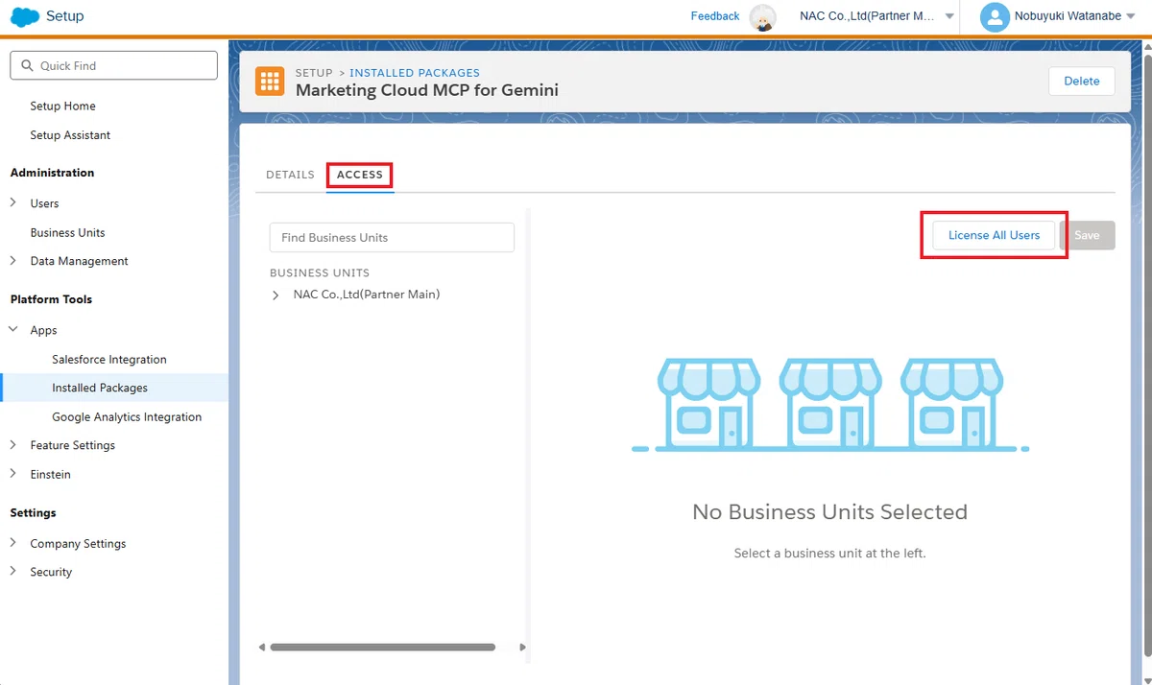
Task: Open Business Units in sidebar
Action: click(67, 232)
